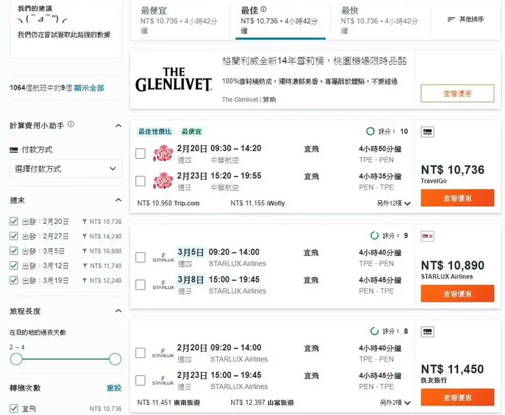Switch to 最快 sort tab
505x415 pixels.
pos(380,20)
